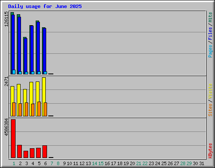Click day 18 on the x-axis

point(120,163)
